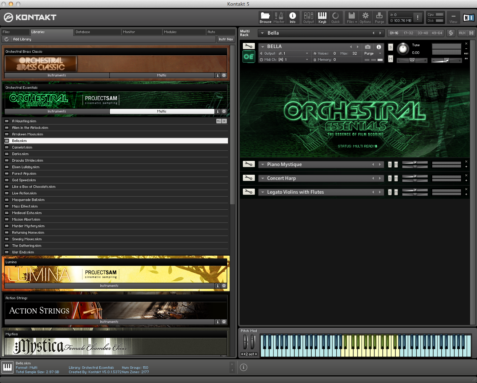Open the Master editor icon

(x=279, y=17)
